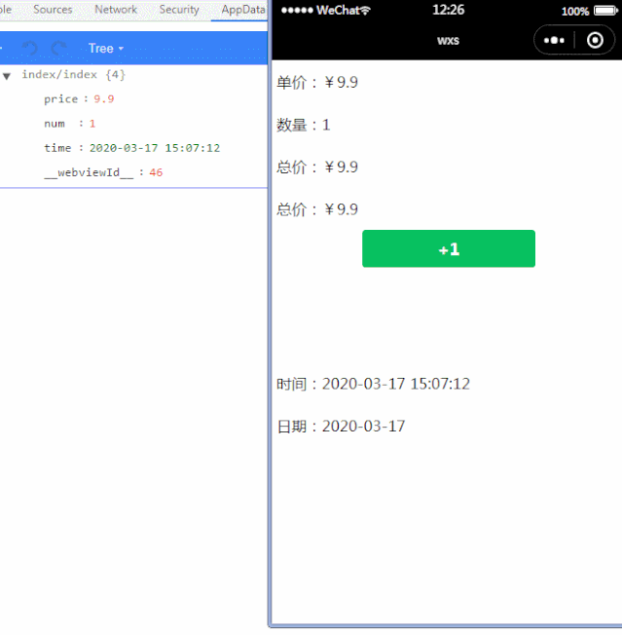Click the price key in data tree
This screenshot has width=622, height=635.
(60, 99)
